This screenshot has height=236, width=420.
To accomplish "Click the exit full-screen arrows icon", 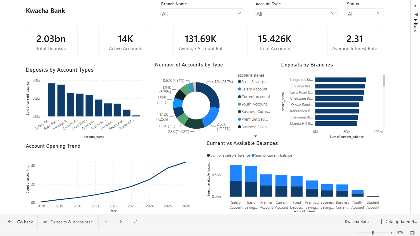I will pos(135,222).
